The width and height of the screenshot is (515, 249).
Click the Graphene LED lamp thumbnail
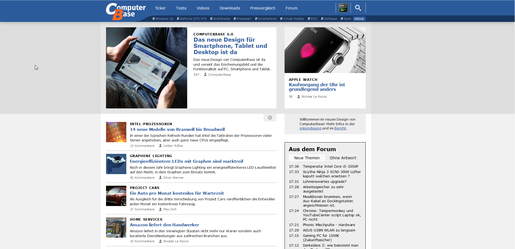point(116,164)
